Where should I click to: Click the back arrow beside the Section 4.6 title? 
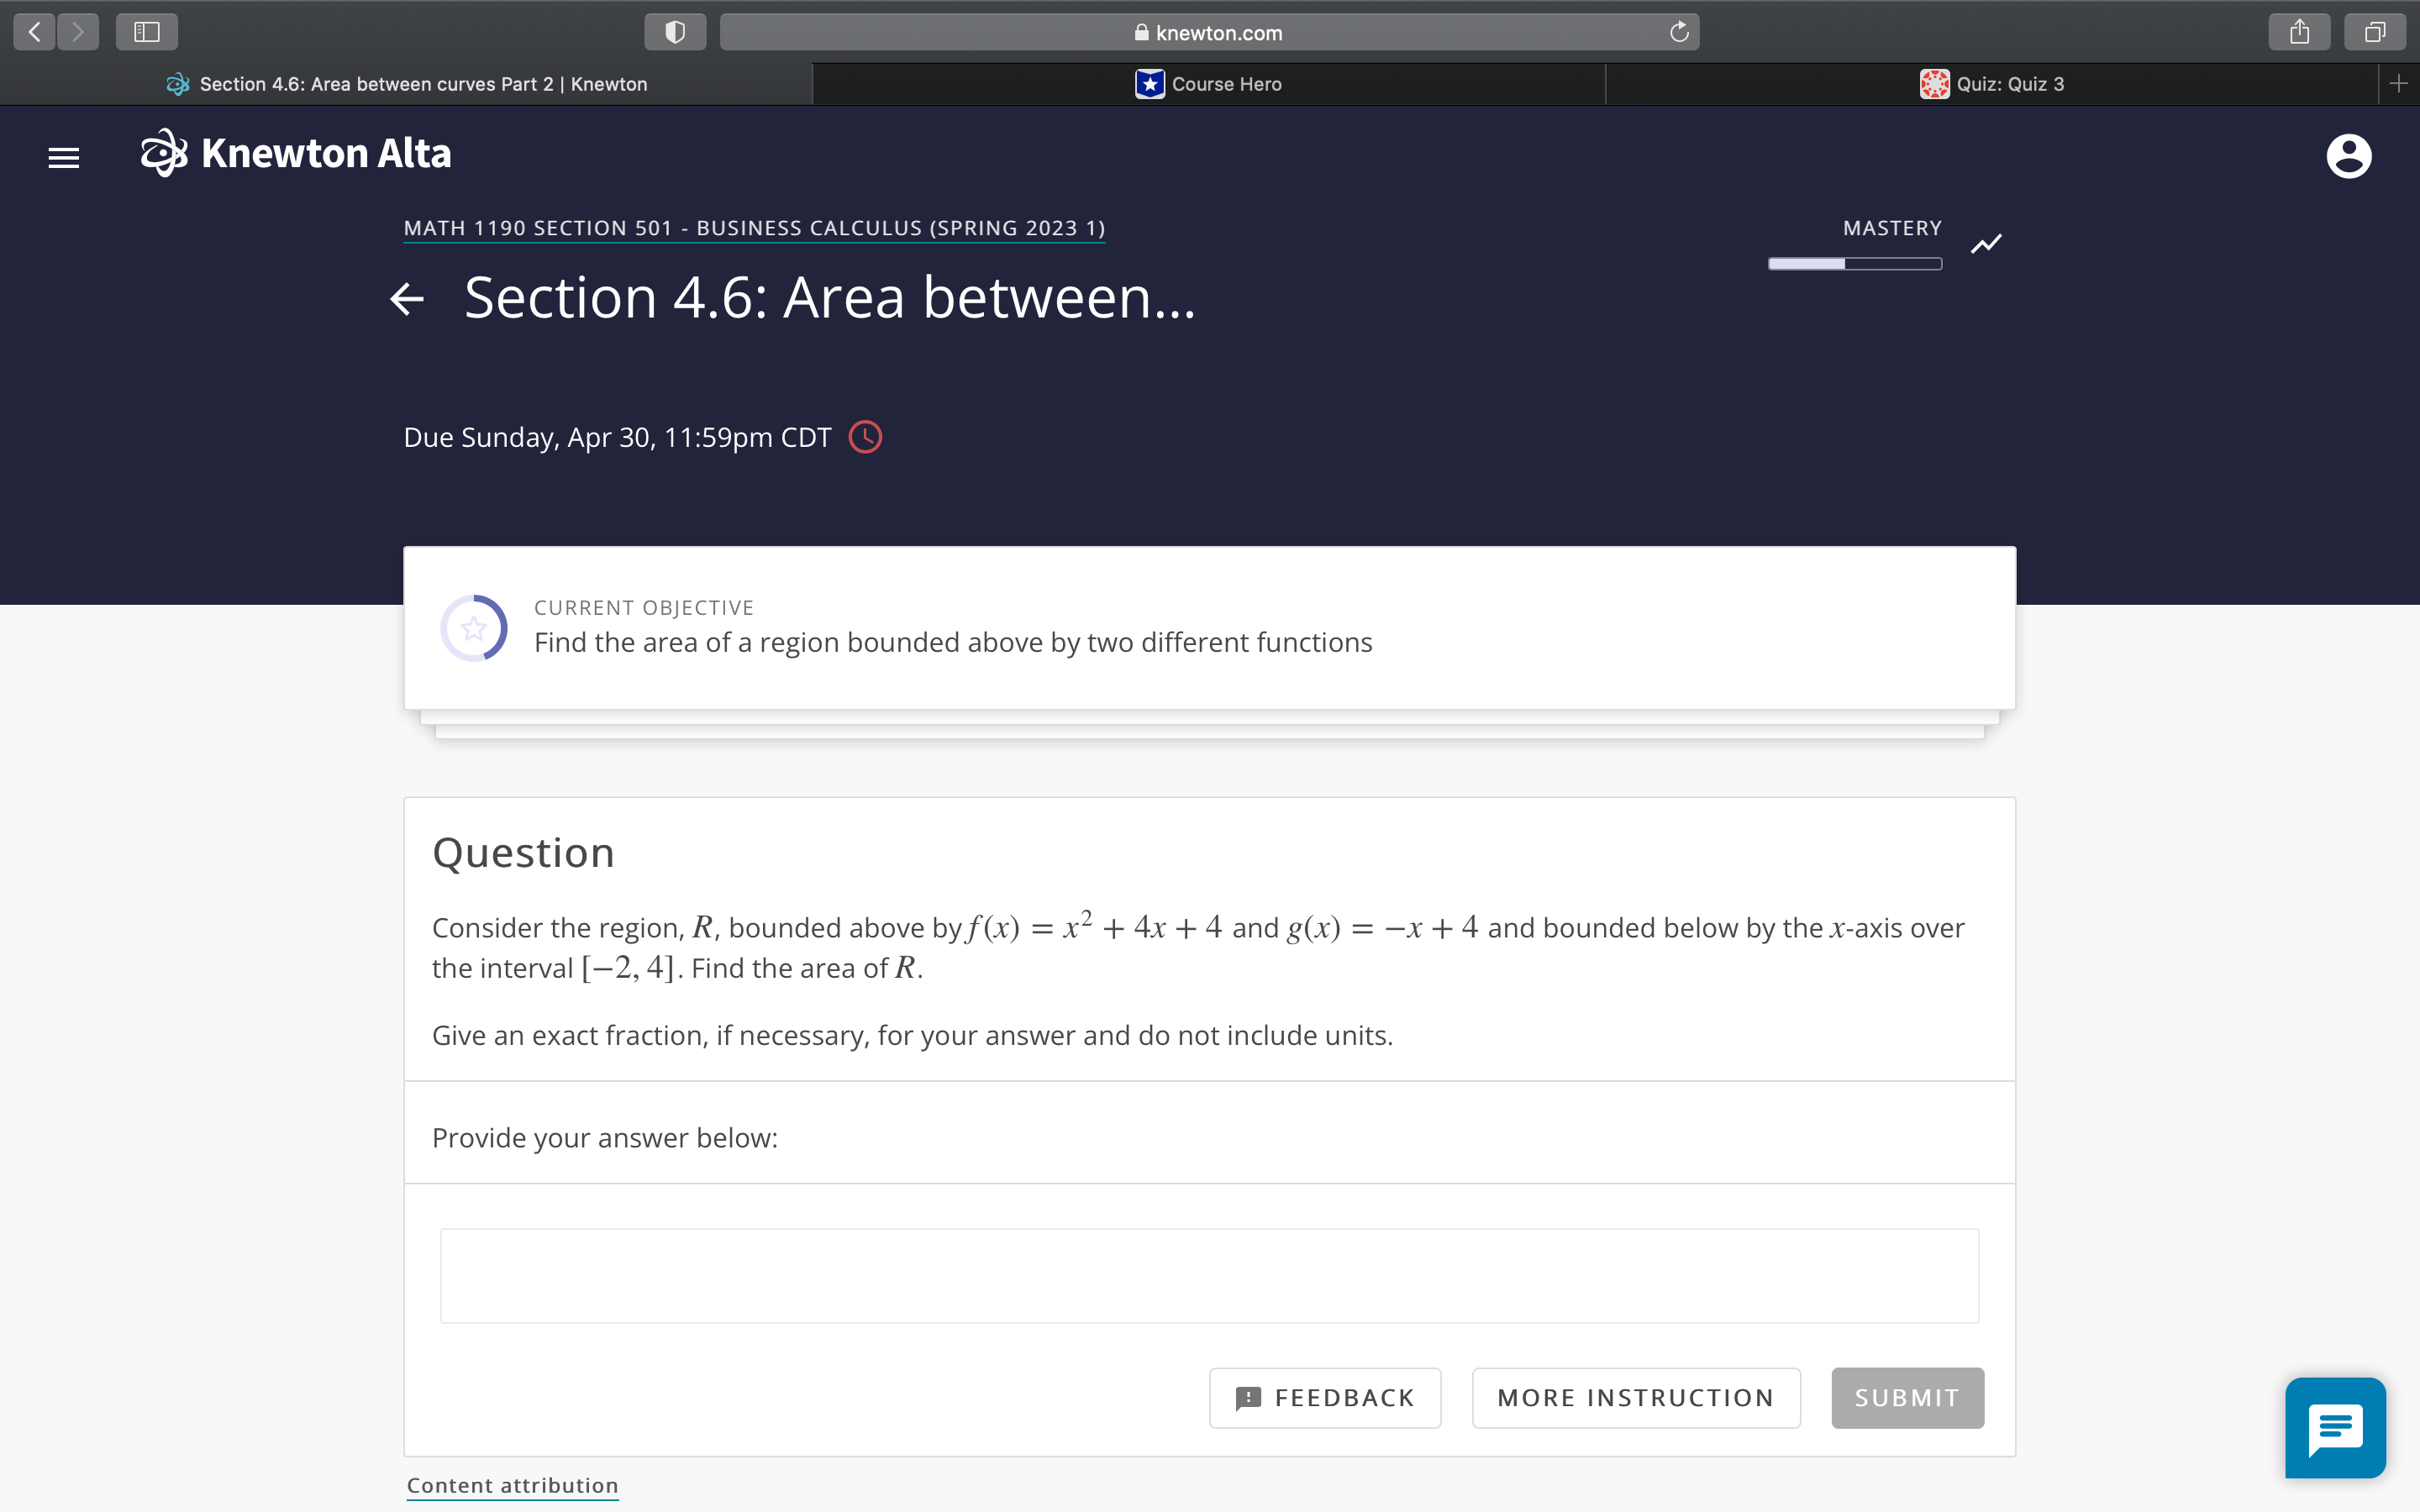pyautogui.click(x=407, y=298)
